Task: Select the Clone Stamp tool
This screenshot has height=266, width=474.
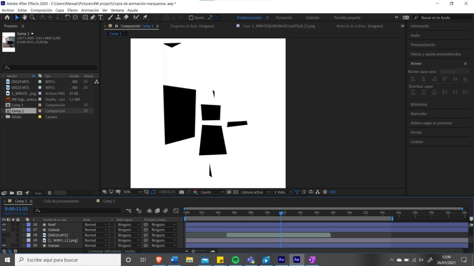Action: click(x=119, y=18)
